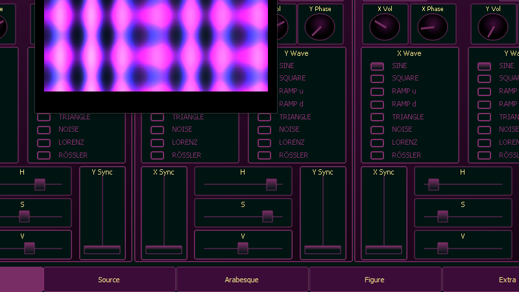
Task: Select TRIANGLE in the X Wave panel
Action: pos(377,117)
